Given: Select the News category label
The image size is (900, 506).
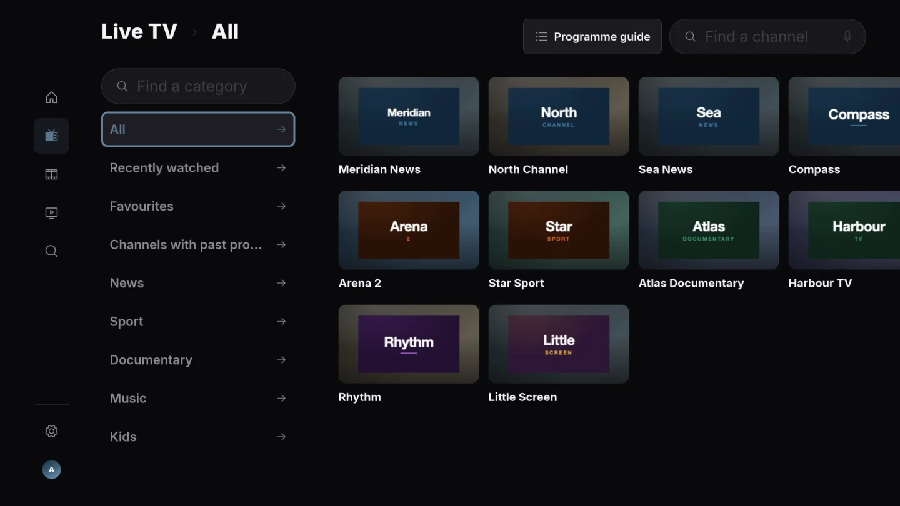Looking at the screenshot, I should click(127, 283).
